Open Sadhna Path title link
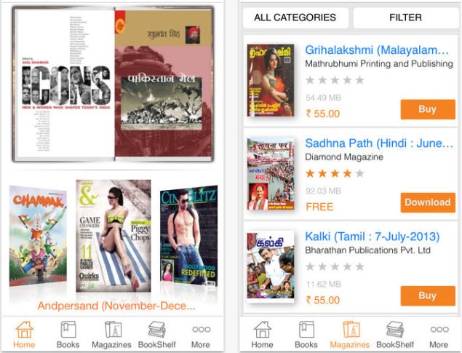This screenshot has width=462, height=353. (380, 143)
